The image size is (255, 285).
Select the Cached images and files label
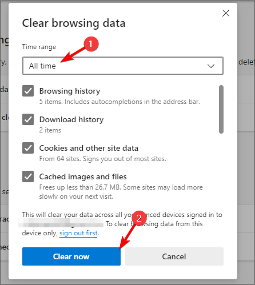[x=83, y=177]
